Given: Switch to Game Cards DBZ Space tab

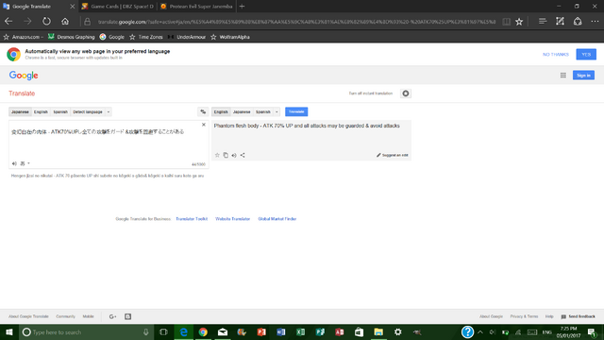Looking at the screenshot, I should pos(117,7).
